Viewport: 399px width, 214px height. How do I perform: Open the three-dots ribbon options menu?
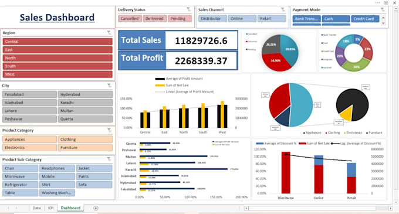pos(377,3)
